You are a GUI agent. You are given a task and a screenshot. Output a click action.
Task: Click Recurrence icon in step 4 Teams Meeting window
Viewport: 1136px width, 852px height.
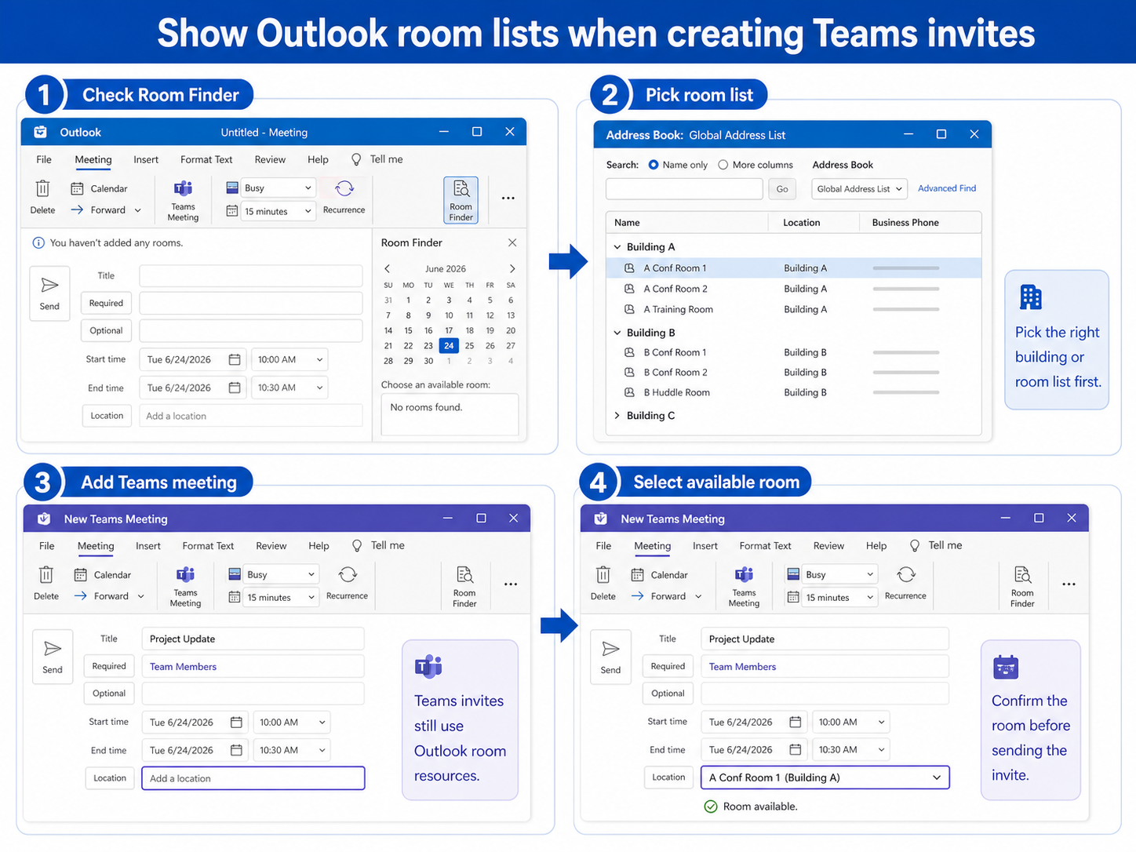[x=906, y=574]
